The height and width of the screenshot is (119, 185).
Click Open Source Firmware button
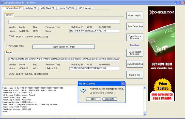click(x=135, y=37)
